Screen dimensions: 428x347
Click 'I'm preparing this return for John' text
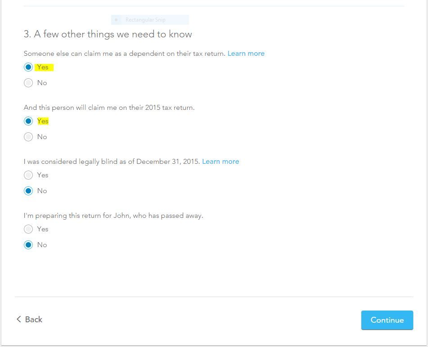pyautogui.click(x=113, y=216)
